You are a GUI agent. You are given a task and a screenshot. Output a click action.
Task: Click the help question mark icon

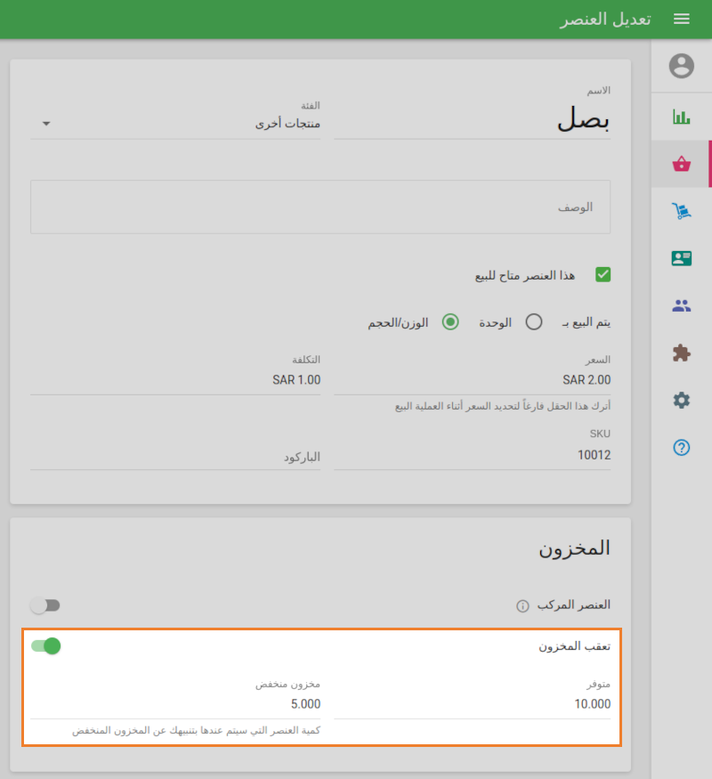coord(681,445)
